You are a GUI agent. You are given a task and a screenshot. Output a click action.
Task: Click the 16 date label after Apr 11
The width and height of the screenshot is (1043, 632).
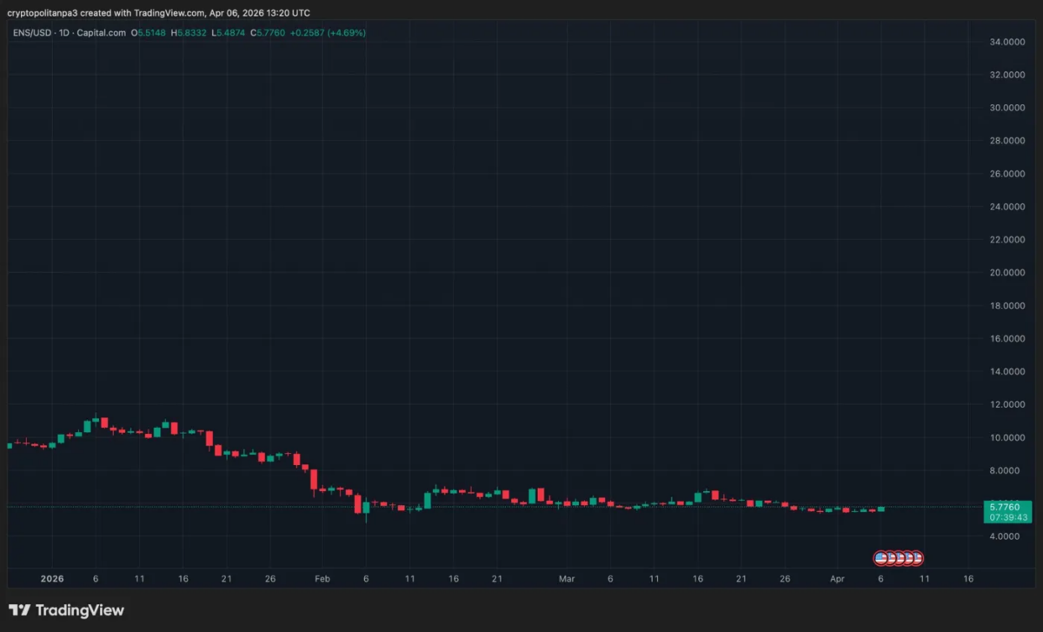(968, 578)
